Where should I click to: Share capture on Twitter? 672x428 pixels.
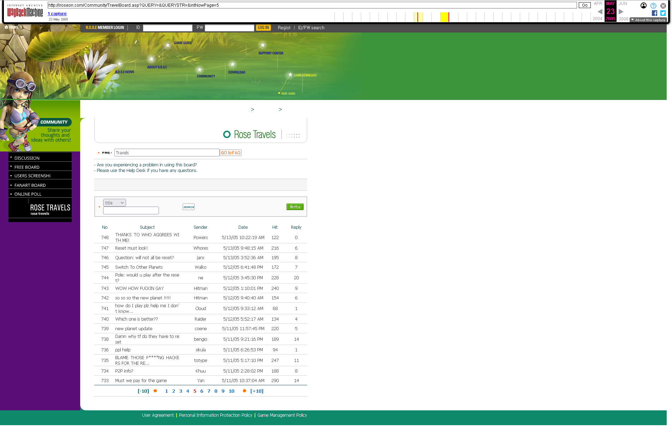[663, 13]
